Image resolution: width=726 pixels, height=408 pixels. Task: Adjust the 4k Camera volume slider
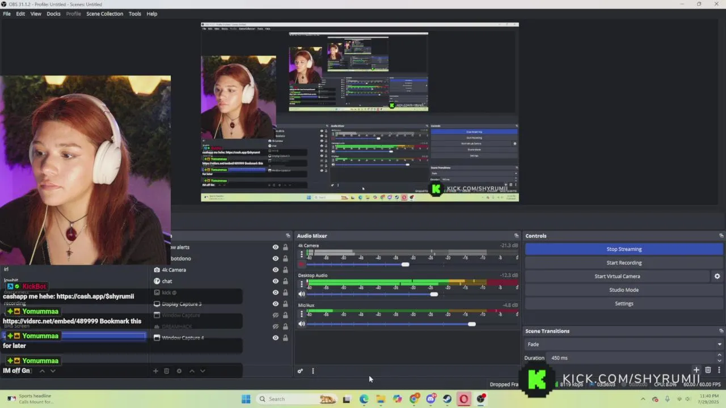point(405,265)
